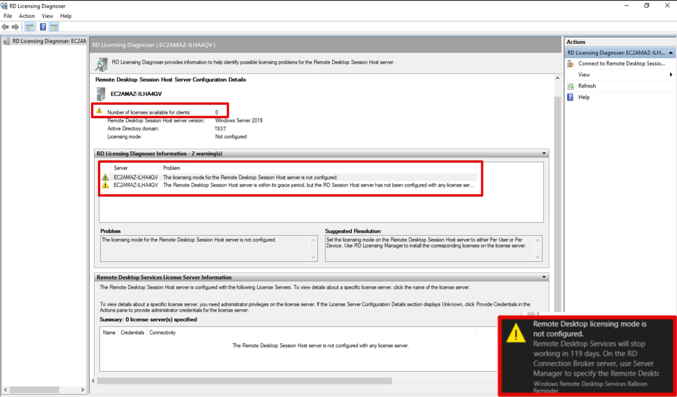Image resolution: width=677 pixels, height=397 pixels.
Task: Click the blue Help question-mark toolbar icon
Action: coord(43,27)
